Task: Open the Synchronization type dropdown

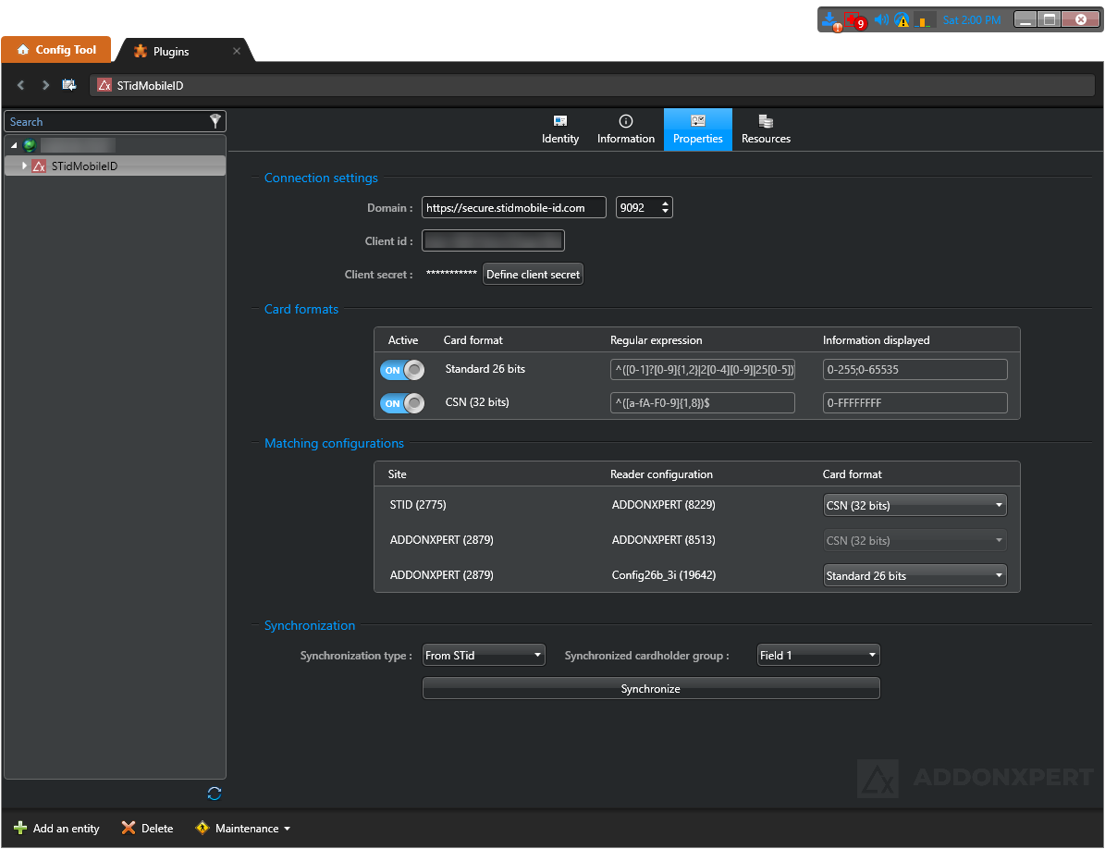Action: pyautogui.click(x=484, y=656)
